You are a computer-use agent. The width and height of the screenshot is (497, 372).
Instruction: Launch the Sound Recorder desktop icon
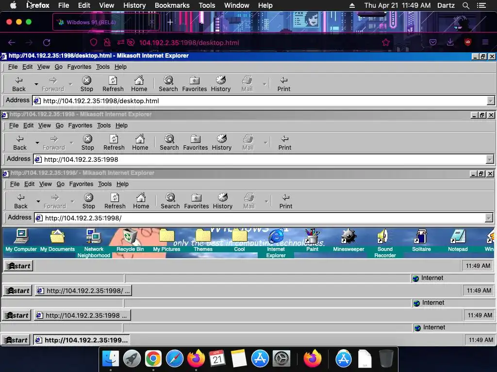[385, 243]
